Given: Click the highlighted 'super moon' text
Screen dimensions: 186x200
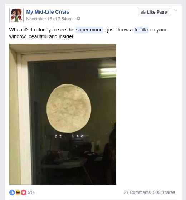Looking at the screenshot, I should (x=89, y=30).
